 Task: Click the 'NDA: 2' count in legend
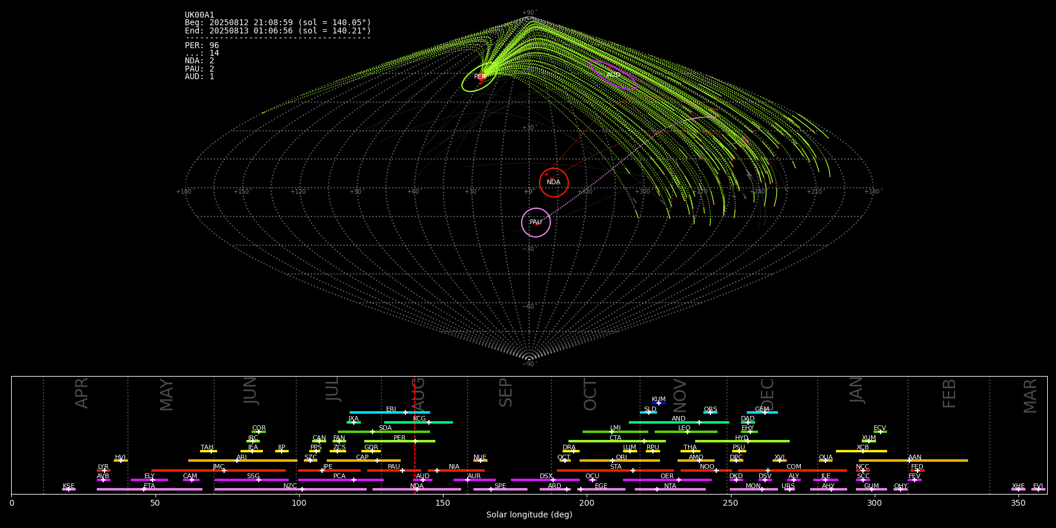199,61
